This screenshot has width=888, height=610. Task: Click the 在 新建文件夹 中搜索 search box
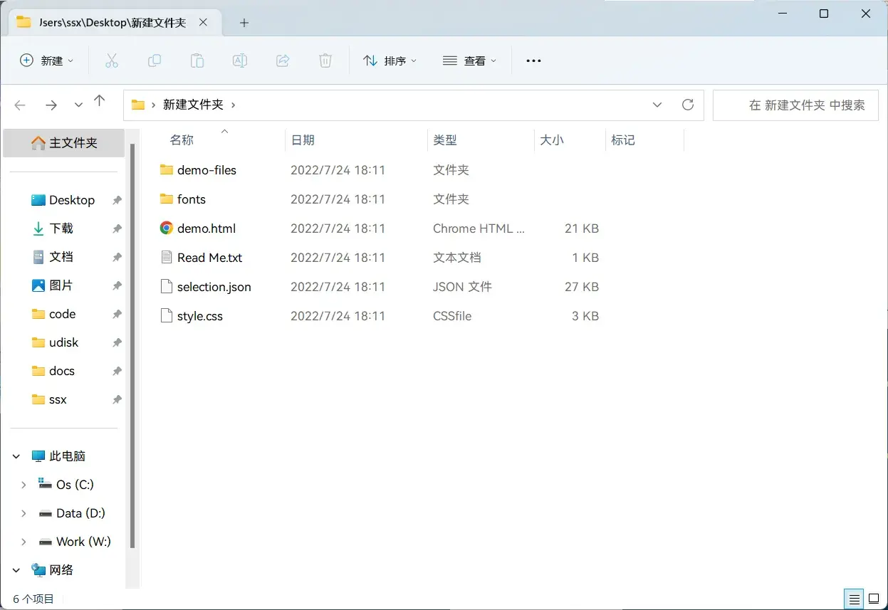pyautogui.click(x=795, y=105)
